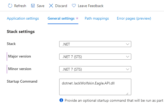Expand the Minor version dropdown
Image resolution: width=164 pixels, height=103 pixels.
point(95,69)
